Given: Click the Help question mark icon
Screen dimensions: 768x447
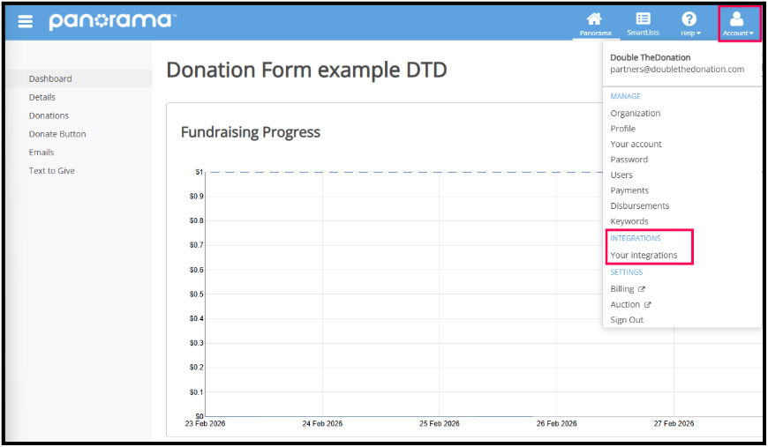Looking at the screenshot, I should point(689,19).
